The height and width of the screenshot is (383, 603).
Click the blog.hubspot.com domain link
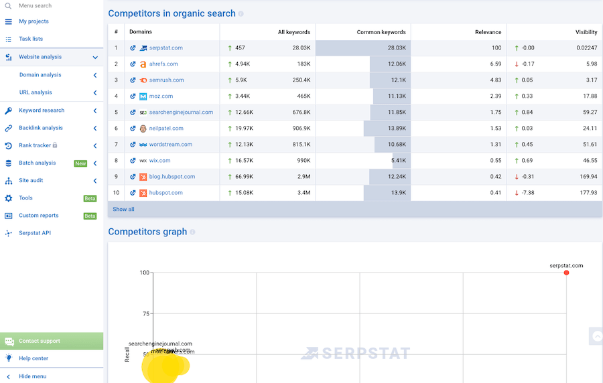[172, 177]
